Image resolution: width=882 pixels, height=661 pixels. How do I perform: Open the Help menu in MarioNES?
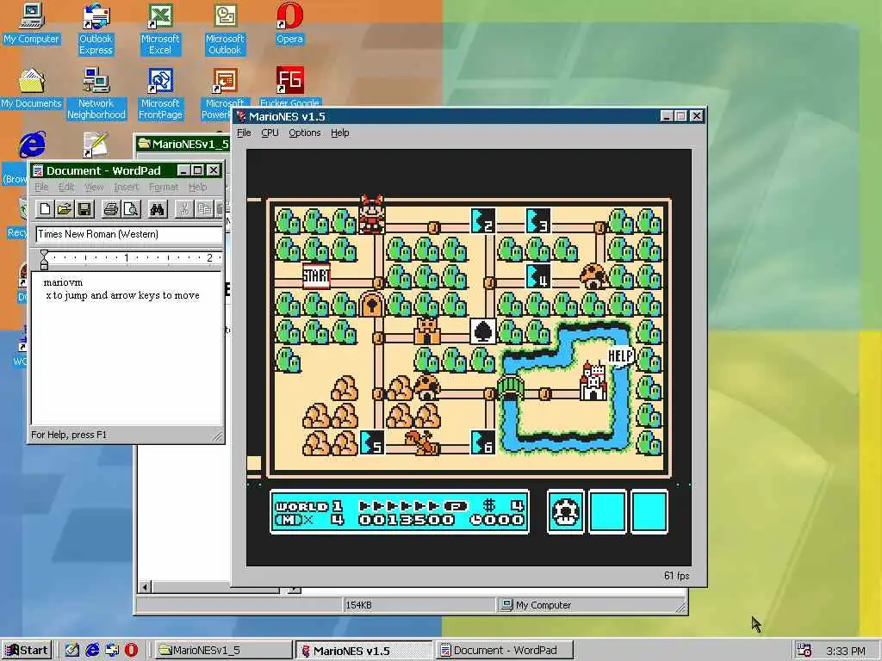pos(339,133)
